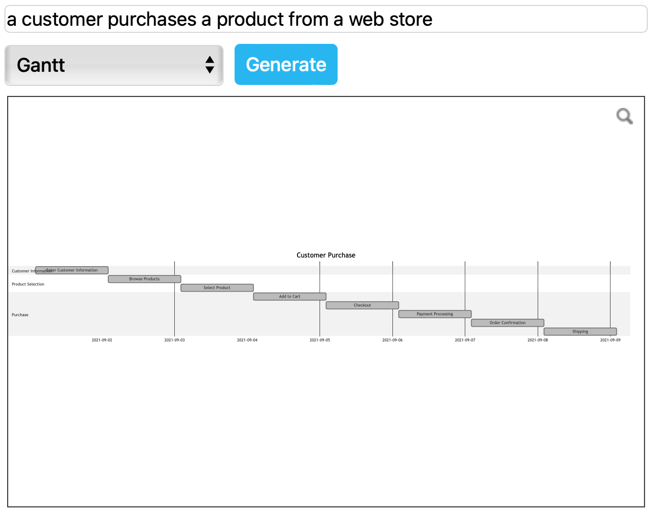Screen dimensions: 650x514
Task: Click the 2021-09-04 date axis label
Action: 247,340
